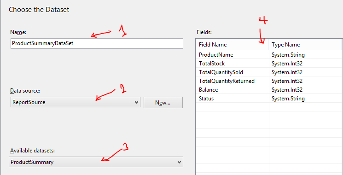Click the Type Name column header
The height and width of the screenshot is (175, 343).
305,45
